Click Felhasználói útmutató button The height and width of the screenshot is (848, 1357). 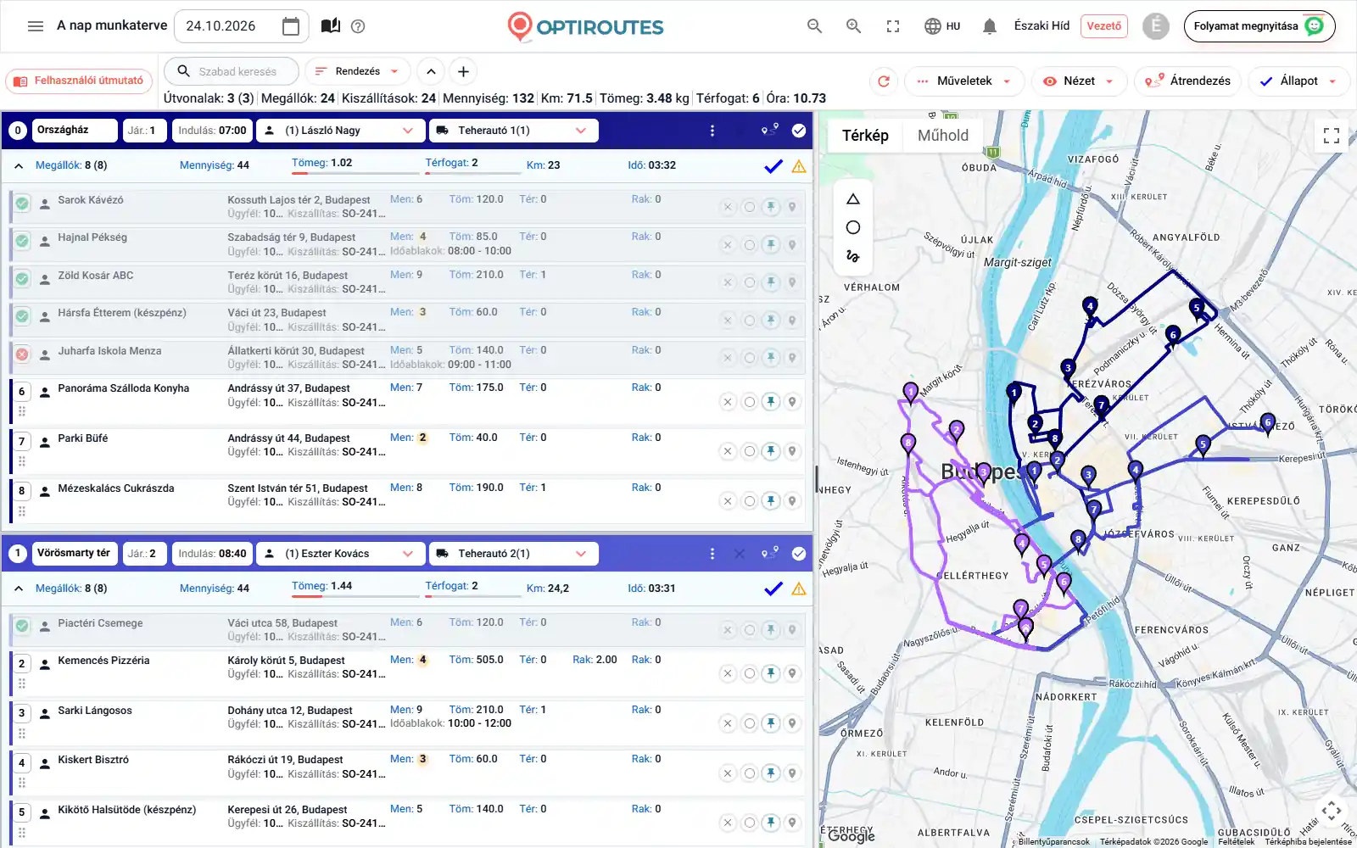(x=80, y=81)
